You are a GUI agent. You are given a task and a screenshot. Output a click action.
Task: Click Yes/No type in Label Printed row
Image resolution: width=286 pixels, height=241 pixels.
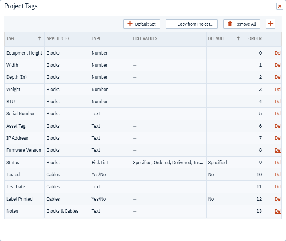coord(99,199)
